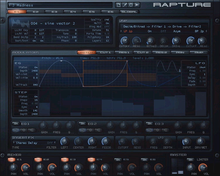Viewport: 220px width, 176px height.
Task: Open the Decim/Bitred DSP routing selector
Action: [162, 27]
